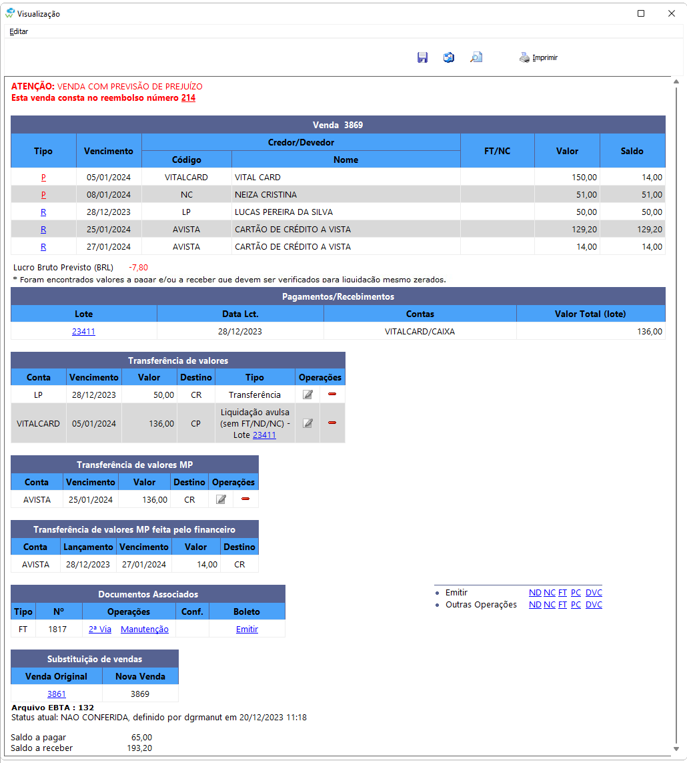Click the blue refresh arrows icon
This screenshot has height=763, width=687.
(449, 57)
